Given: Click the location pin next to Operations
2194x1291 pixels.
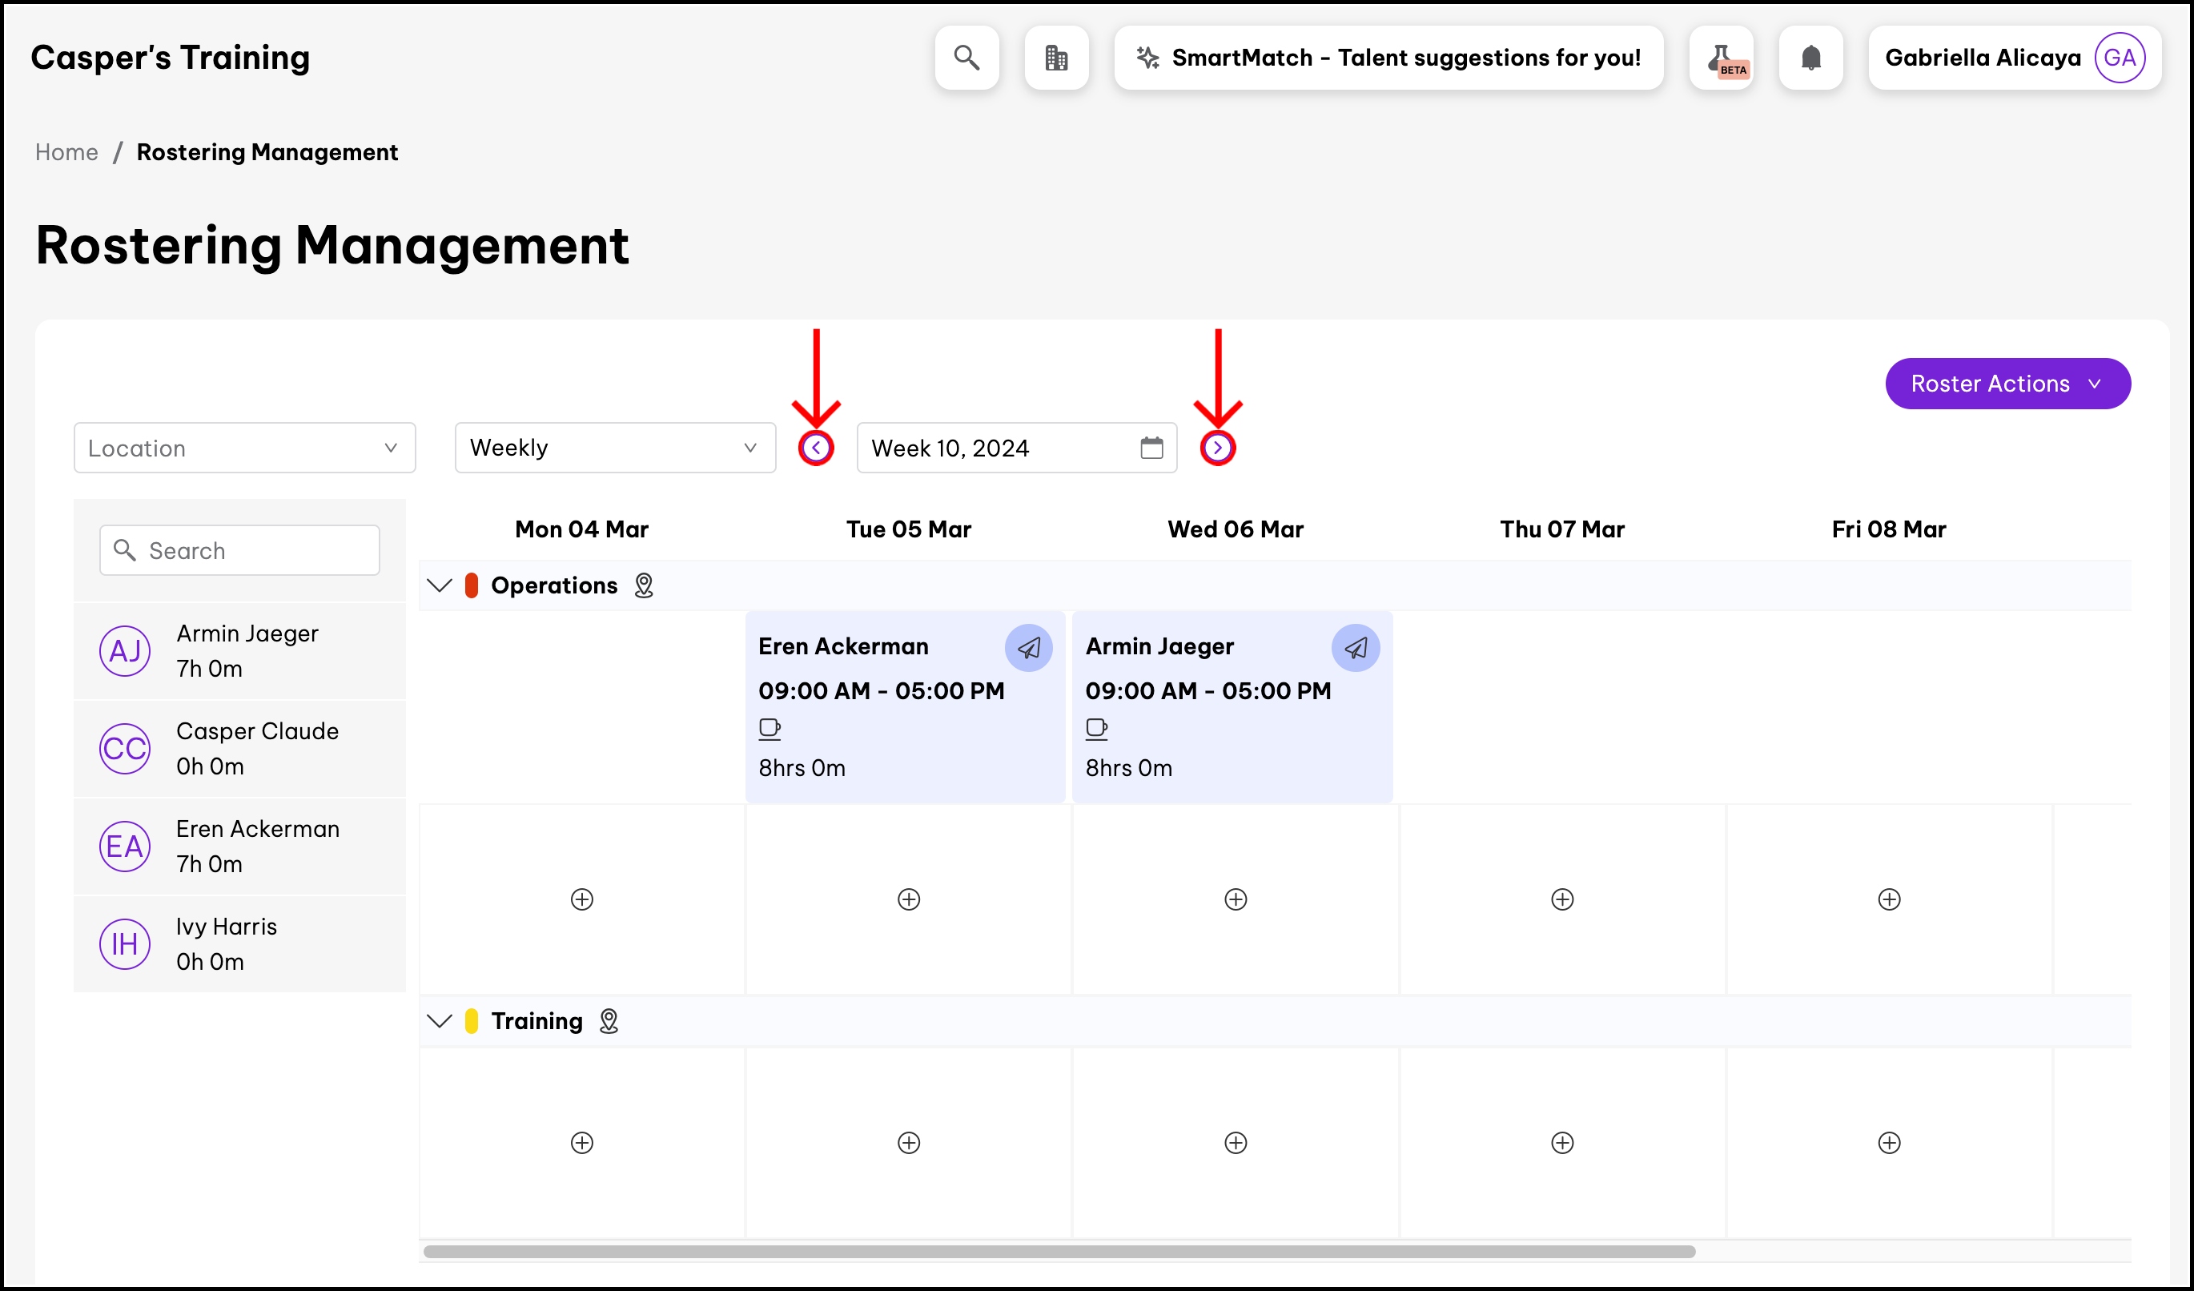Looking at the screenshot, I should pyautogui.click(x=644, y=585).
